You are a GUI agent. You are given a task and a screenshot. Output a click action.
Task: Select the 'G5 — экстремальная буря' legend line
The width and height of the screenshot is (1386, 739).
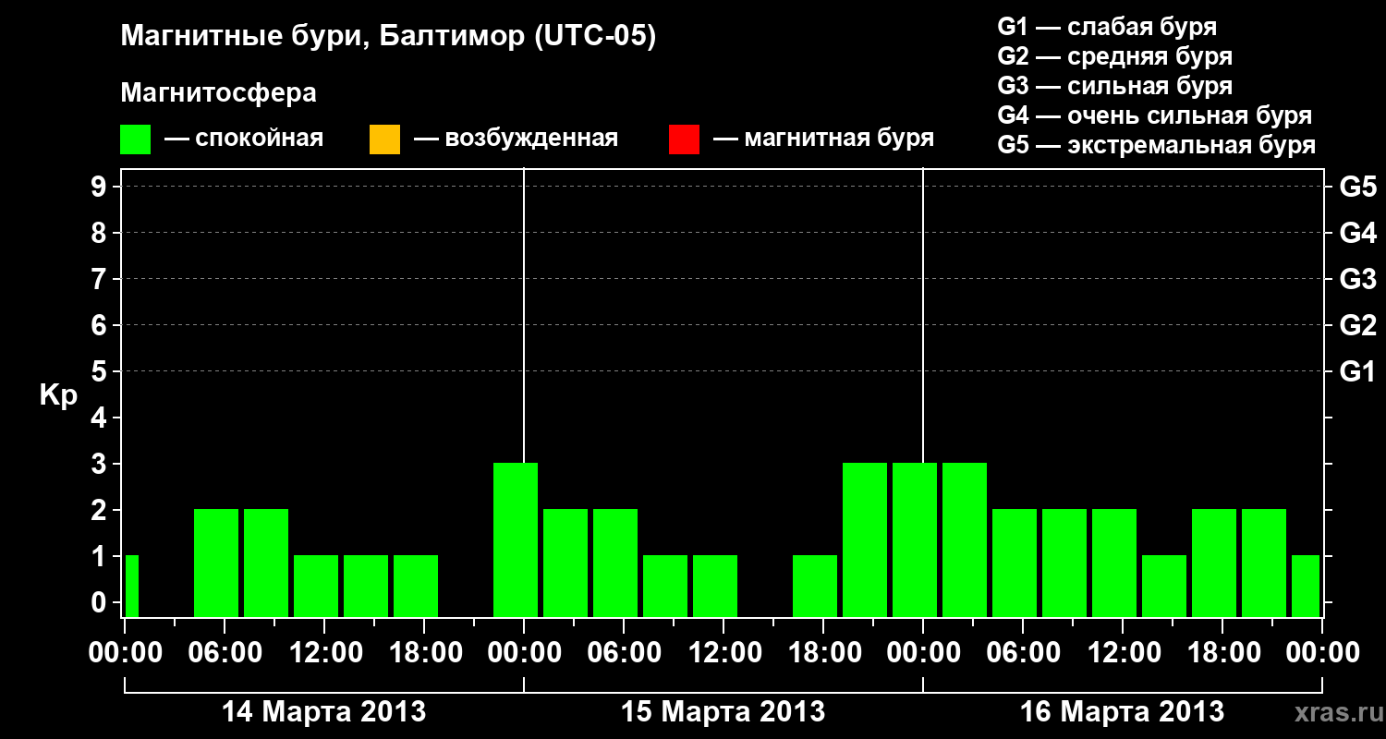[1156, 146]
